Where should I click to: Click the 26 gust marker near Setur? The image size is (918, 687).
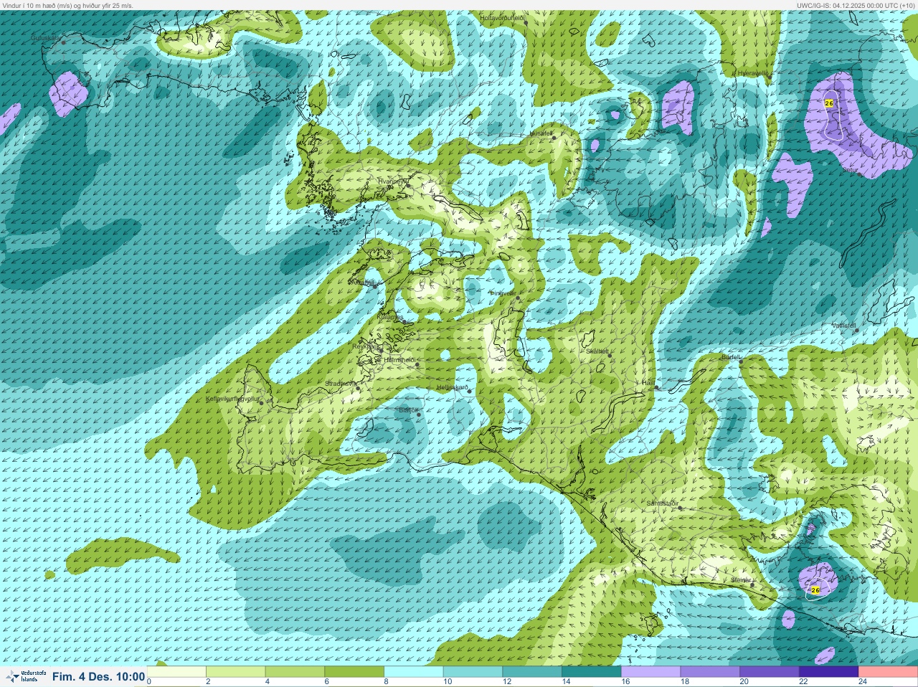(829, 103)
